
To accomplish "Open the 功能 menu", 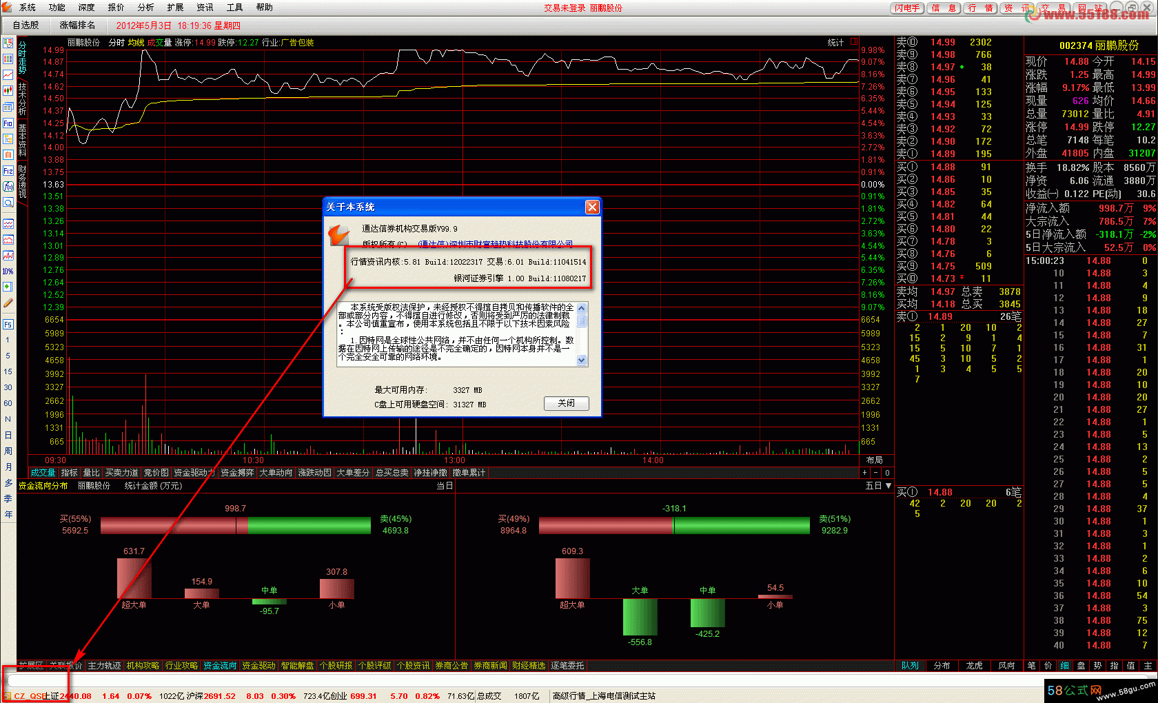I will pyautogui.click(x=57, y=8).
